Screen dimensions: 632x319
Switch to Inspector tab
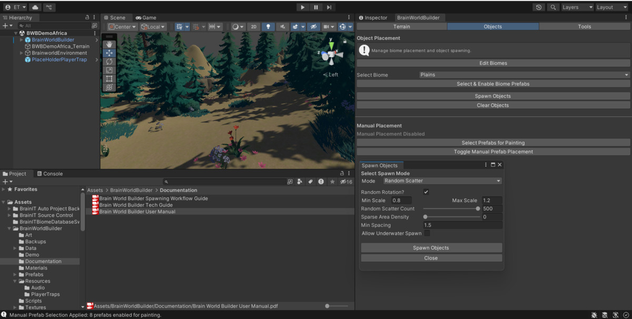point(373,17)
